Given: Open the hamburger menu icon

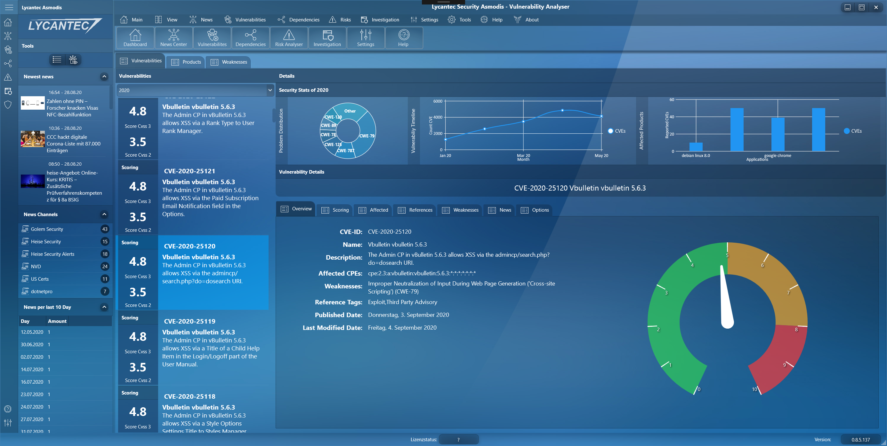Looking at the screenshot, I should pyautogui.click(x=9, y=7).
